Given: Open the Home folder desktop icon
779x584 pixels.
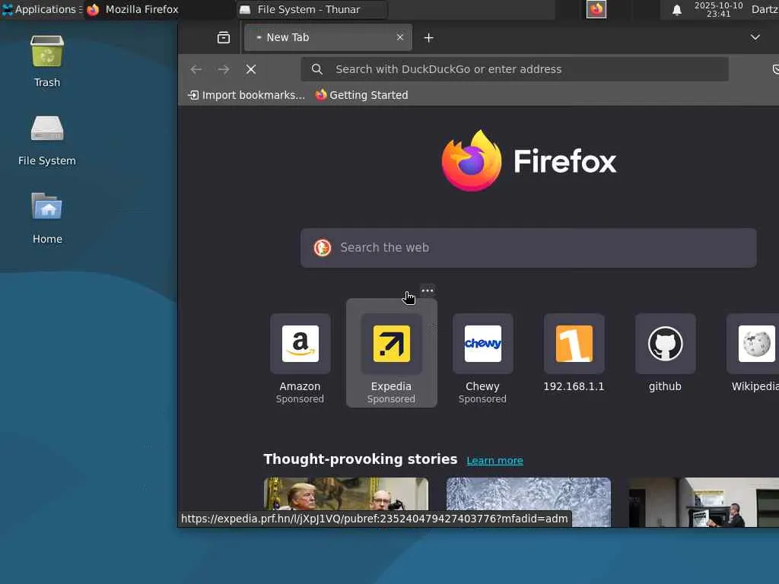Looking at the screenshot, I should click(47, 217).
